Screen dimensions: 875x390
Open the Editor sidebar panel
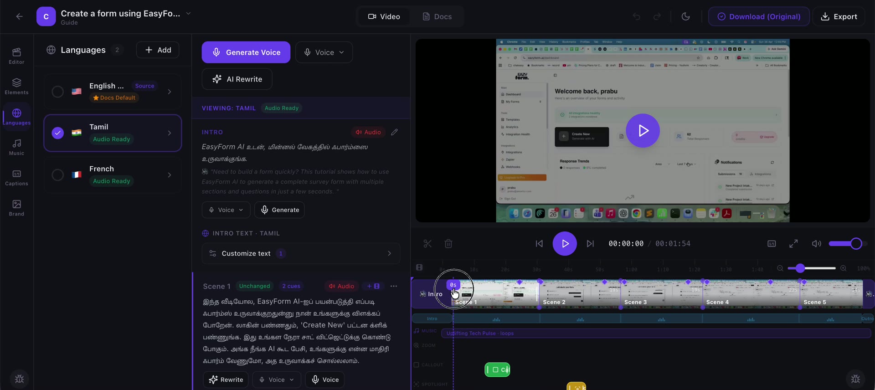tap(16, 56)
